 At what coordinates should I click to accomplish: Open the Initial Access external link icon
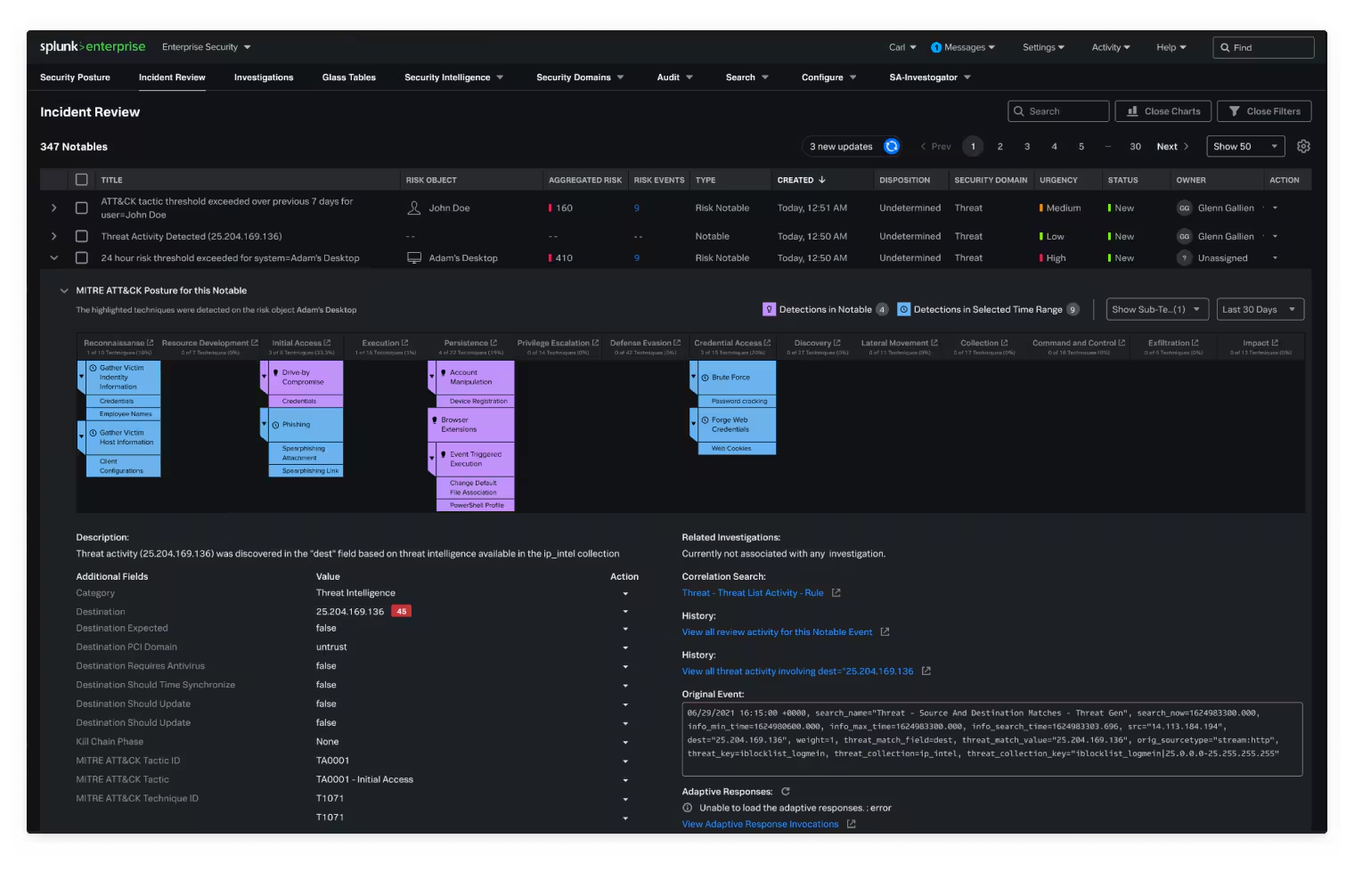(x=327, y=343)
